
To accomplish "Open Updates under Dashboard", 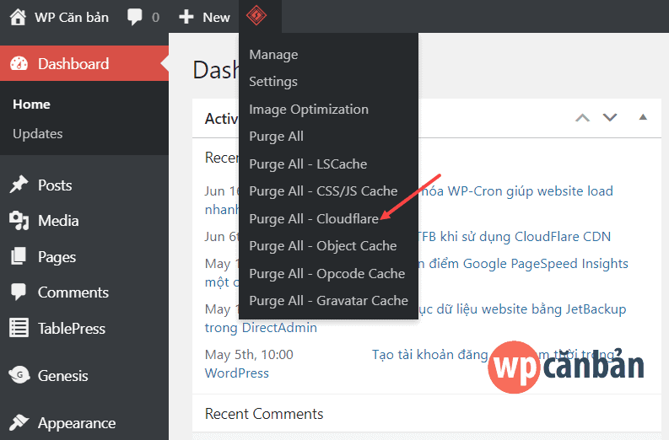I will tap(38, 133).
